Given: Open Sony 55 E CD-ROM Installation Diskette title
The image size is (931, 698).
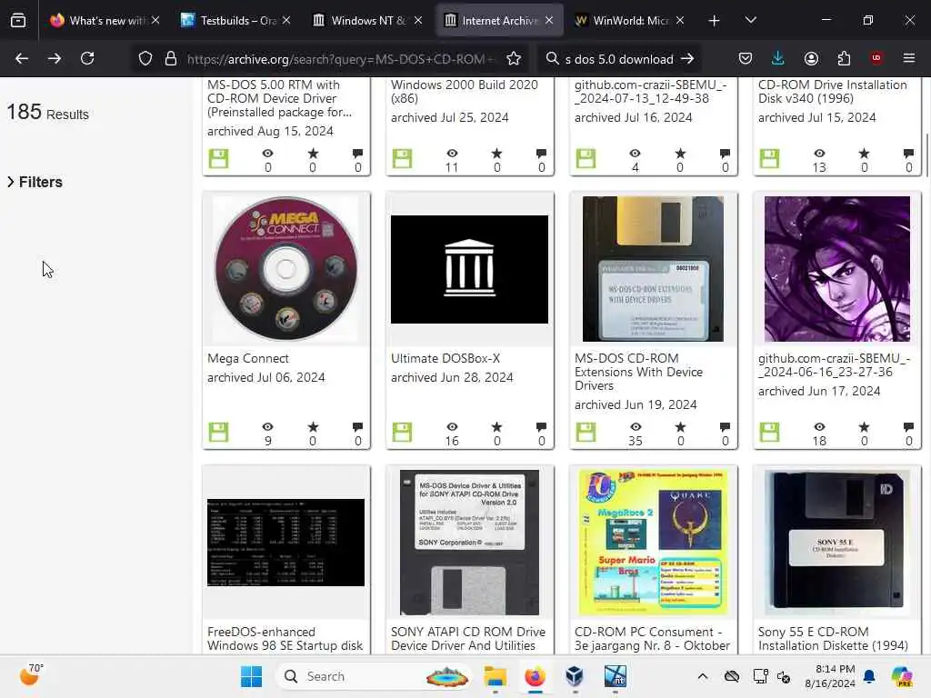Looking at the screenshot, I should coord(833,639).
